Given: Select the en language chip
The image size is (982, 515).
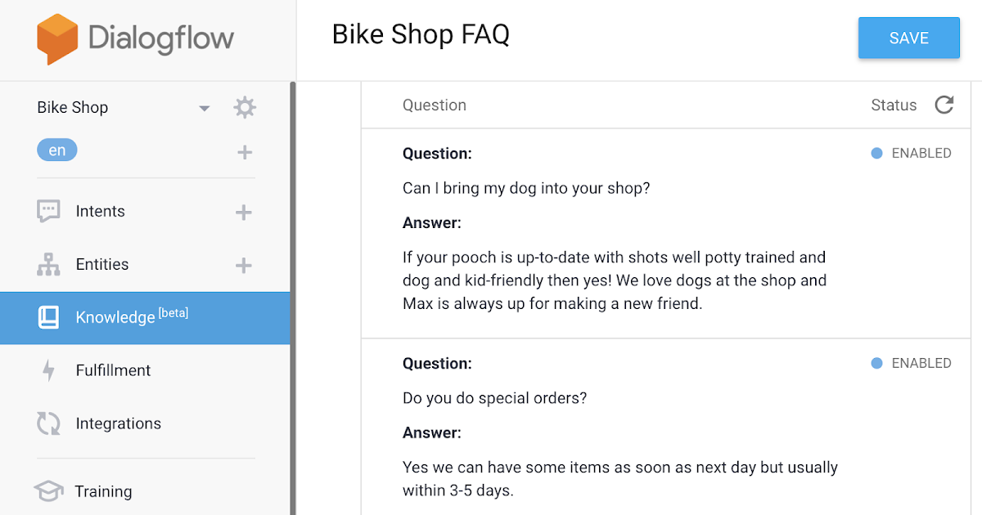Looking at the screenshot, I should coord(56,150).
